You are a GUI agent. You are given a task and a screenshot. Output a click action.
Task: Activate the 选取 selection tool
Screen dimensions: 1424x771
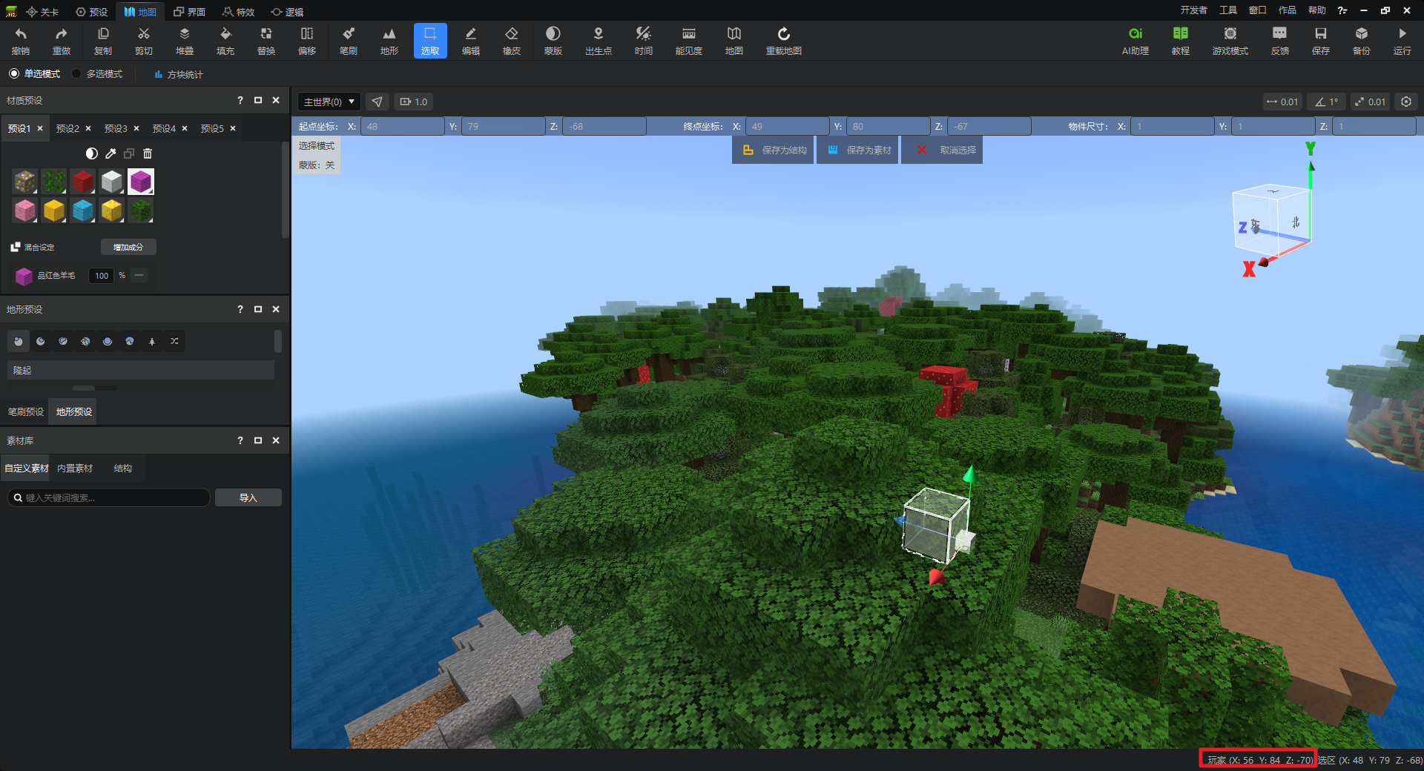click(x=430, y=41)
